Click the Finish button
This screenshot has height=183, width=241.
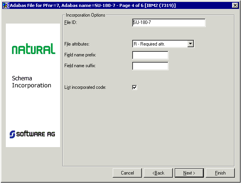[220, 173]
